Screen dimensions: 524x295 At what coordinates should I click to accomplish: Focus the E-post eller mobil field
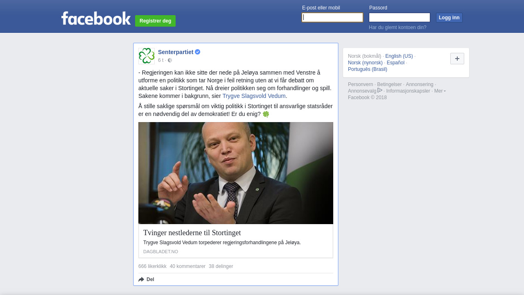tap(332, 17)
